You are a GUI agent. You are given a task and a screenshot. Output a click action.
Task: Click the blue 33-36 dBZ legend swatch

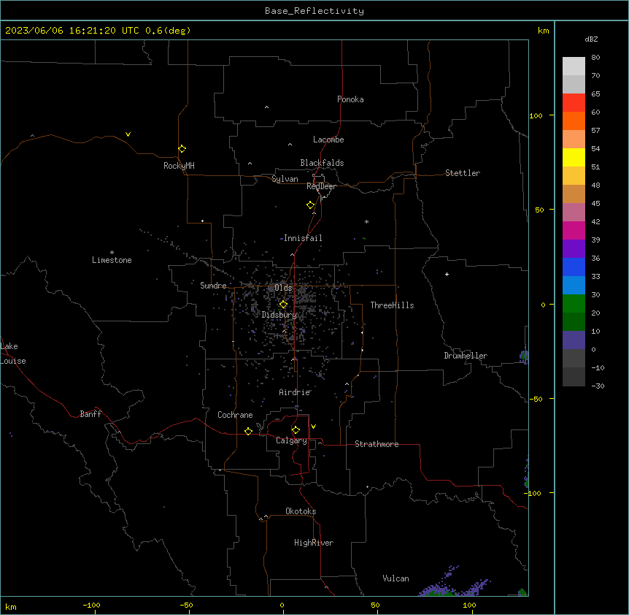coord(574,267)
